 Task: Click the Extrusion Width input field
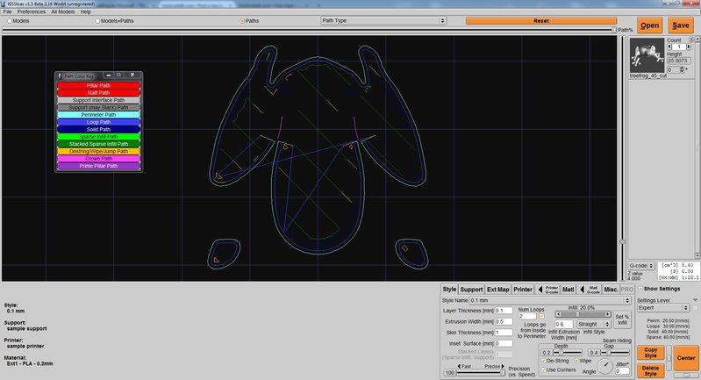504,321
